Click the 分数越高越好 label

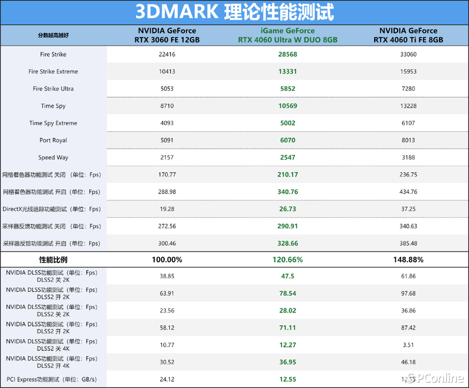point(53,35)
